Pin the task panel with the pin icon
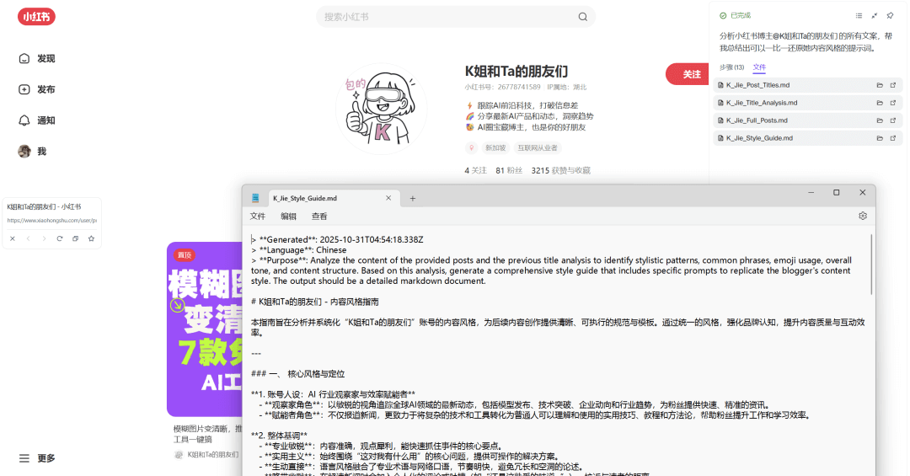The height and width of the screenshot is (476, 910). click(890, 15)
